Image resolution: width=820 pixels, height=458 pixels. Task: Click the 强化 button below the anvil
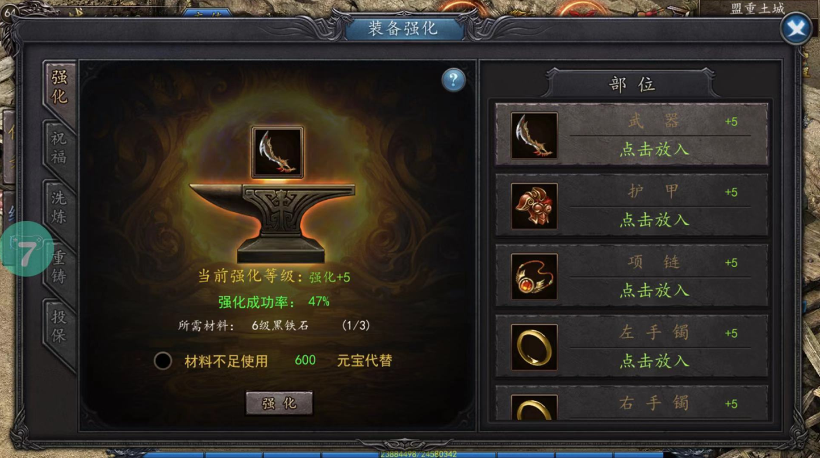click(x=279, y=403)
